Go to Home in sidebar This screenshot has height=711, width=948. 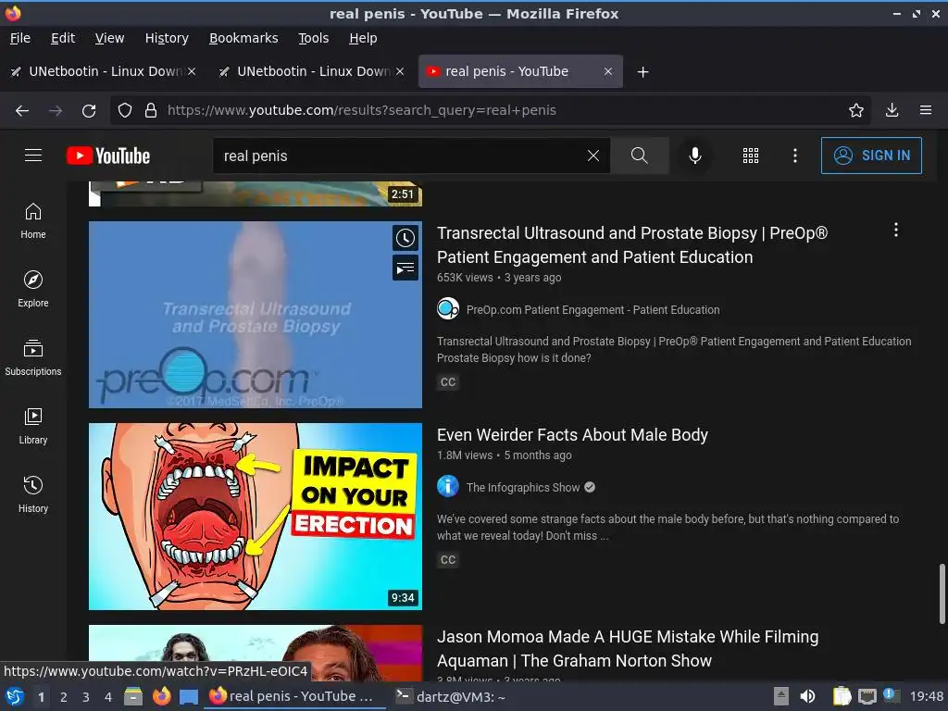pyautogui.click(x=33, y=220)
